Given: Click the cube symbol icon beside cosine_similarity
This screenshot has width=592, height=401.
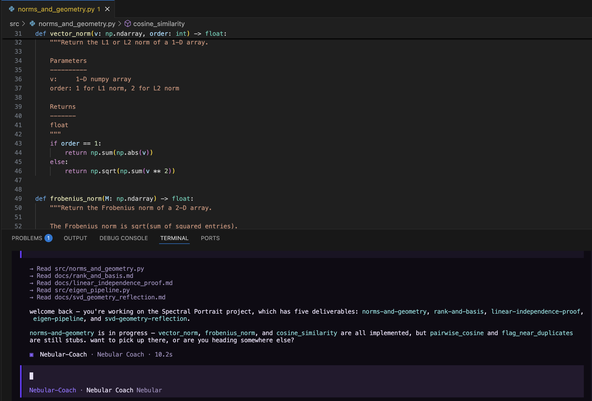Looking at the screenshot, I should tap(128, 24).
